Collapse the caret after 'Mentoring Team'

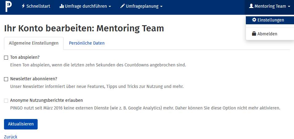(289, 6)
